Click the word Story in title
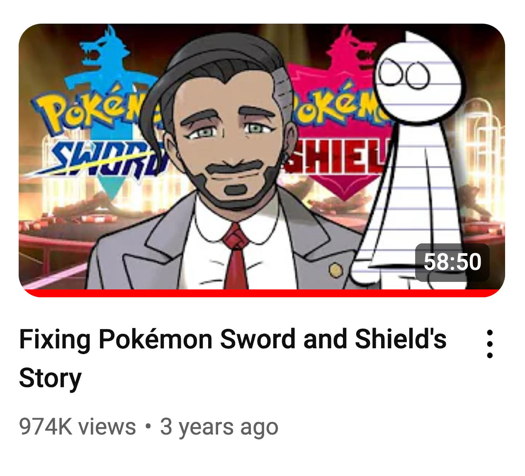 [50, 378]
